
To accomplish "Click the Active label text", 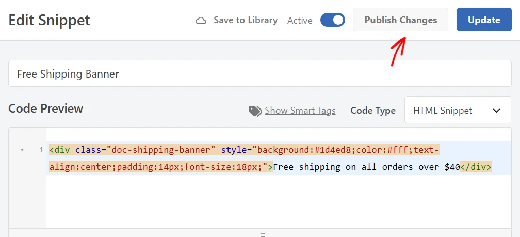I will click(x=300, y=21).
